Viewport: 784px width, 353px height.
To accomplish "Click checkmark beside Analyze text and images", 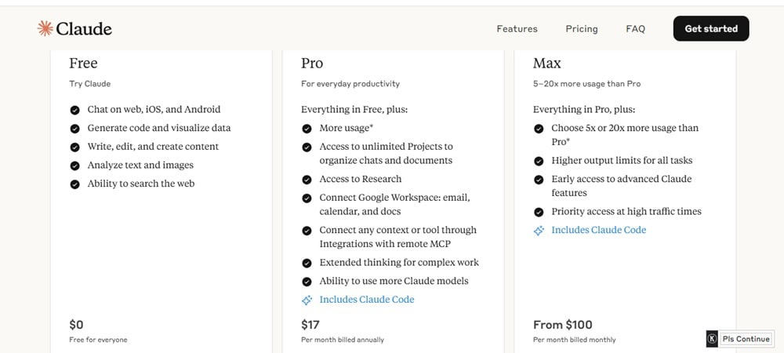I will tap(75, 166).
